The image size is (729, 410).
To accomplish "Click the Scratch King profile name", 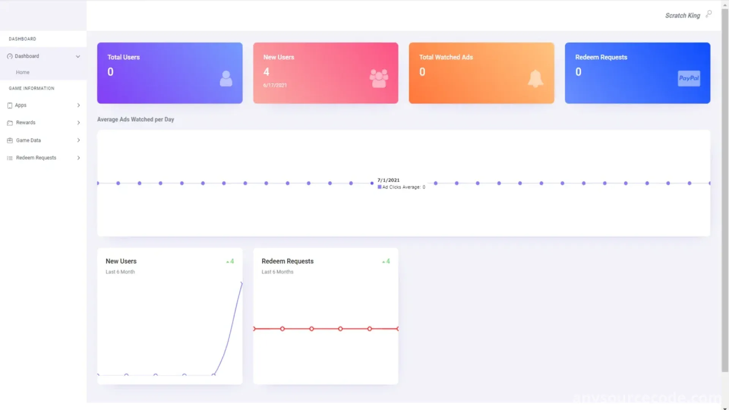I will point(682,16).
